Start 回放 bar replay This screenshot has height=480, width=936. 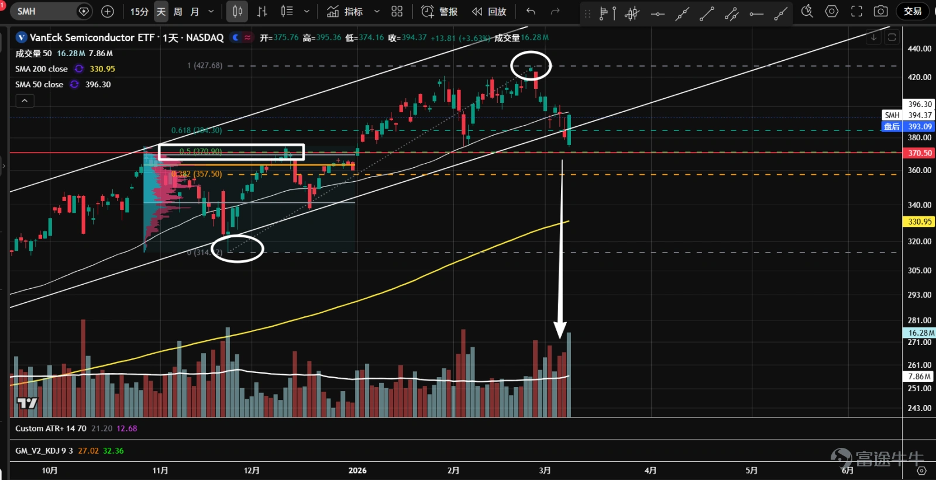tap(489, 11)
